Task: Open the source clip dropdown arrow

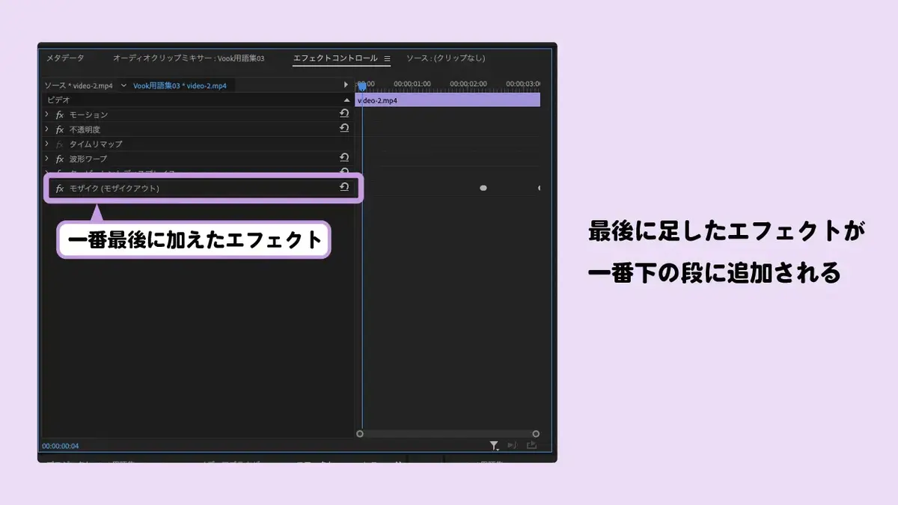Action: point(123,85)
